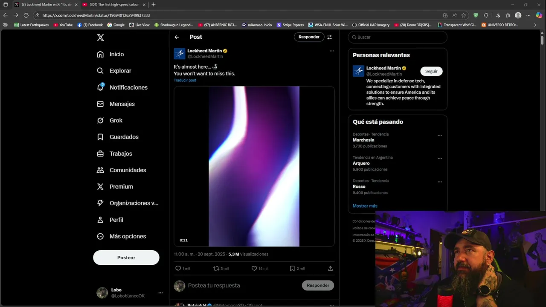Image resolution: width=546 pixels, height=307 pixels.
Task: Go to Inicio home page
Action: pos(110,54)
